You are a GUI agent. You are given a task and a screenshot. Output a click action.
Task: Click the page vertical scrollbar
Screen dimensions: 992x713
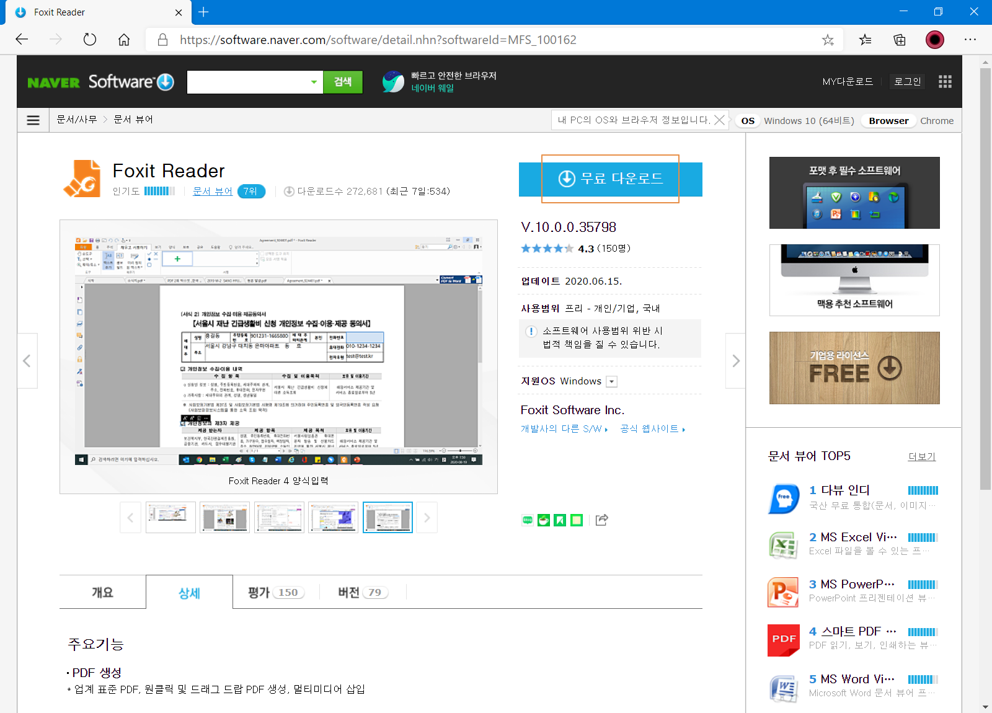point(985,279)
